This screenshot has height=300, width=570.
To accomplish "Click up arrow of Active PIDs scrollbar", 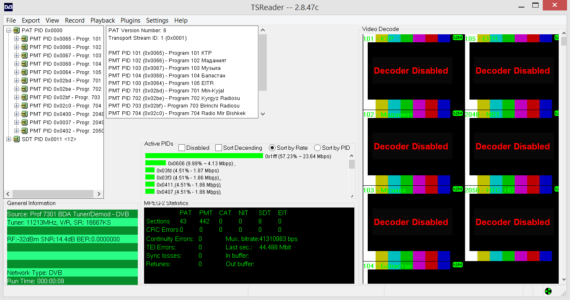I will 352,156.
